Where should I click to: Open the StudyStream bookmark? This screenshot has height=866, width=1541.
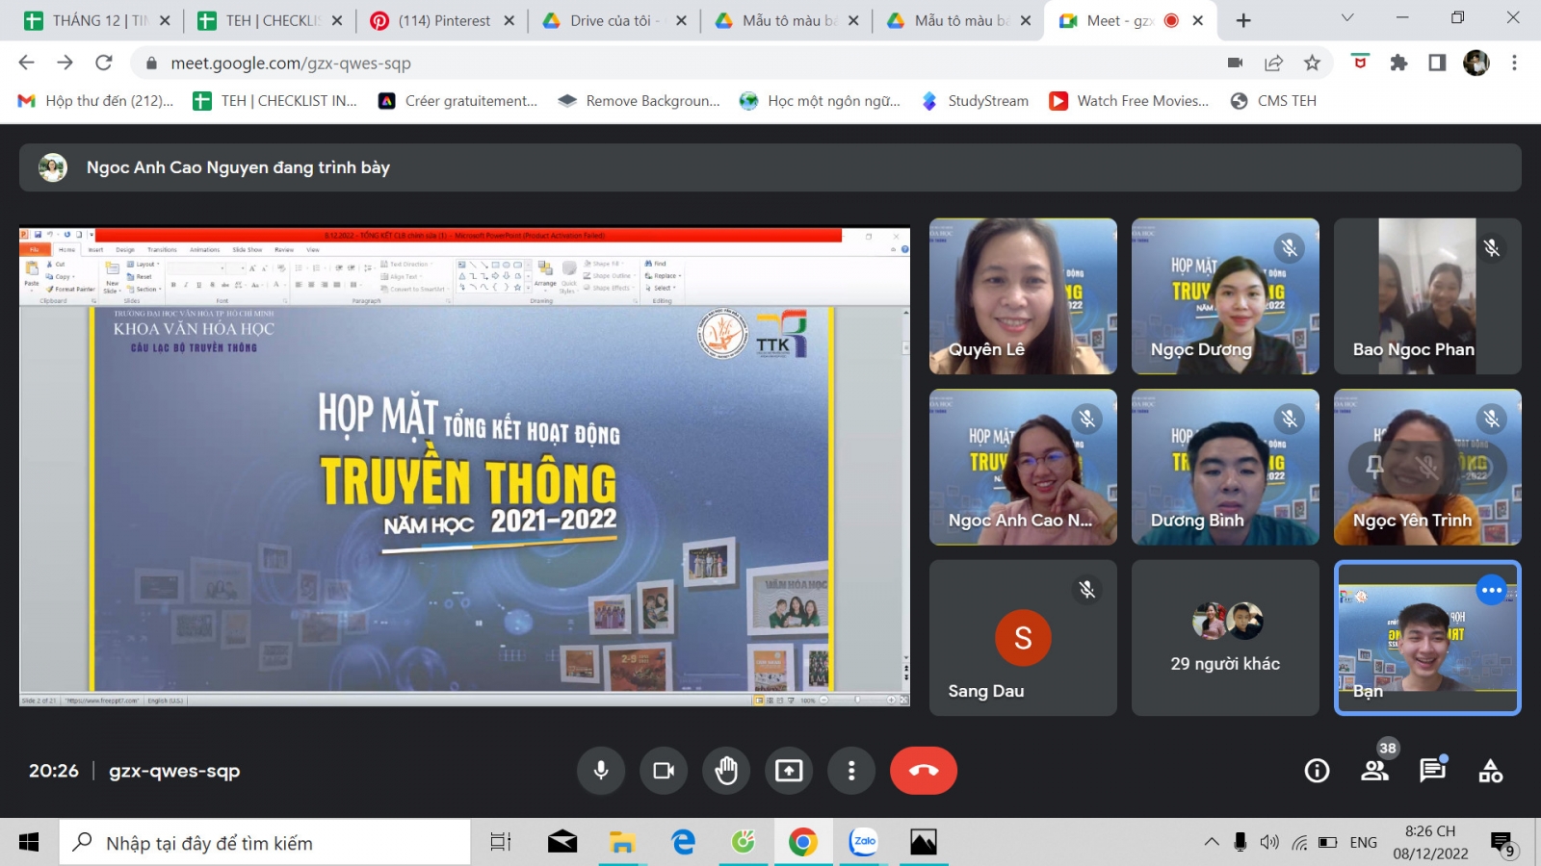975,101
